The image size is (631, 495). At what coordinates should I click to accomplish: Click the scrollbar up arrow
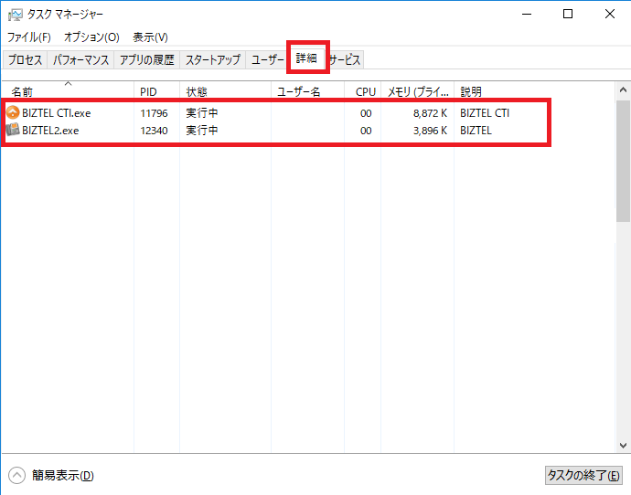coord(623,90)
